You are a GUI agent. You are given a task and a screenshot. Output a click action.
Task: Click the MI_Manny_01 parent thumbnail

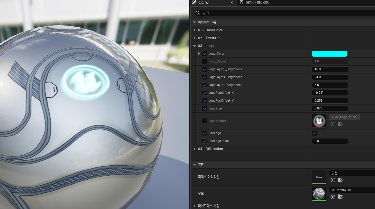click(x=319, y=194)
